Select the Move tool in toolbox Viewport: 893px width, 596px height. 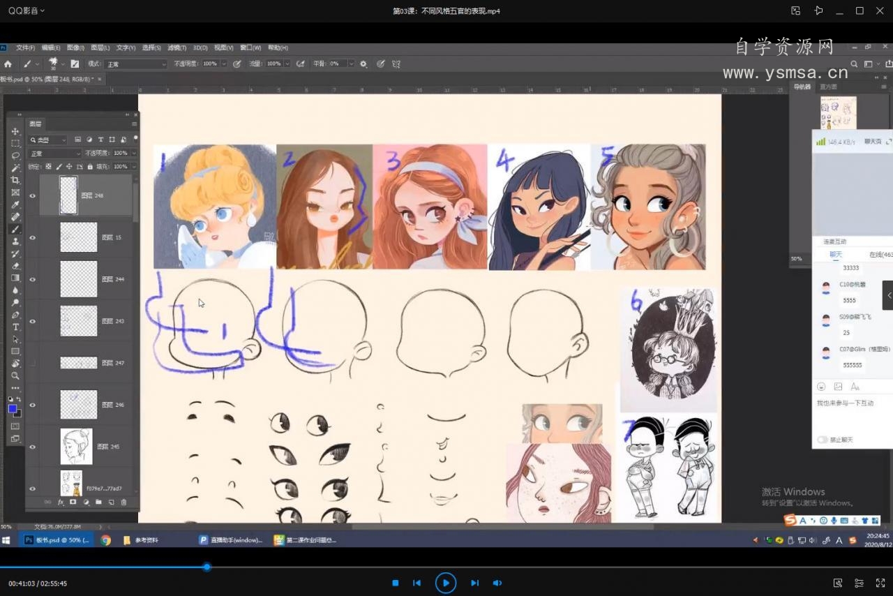pos(15,131)
